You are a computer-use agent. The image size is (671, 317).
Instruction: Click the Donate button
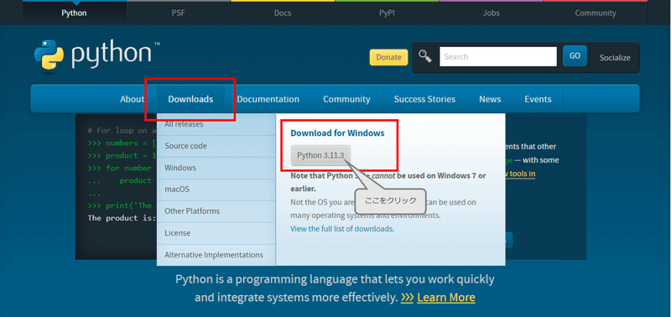click(388, 57)
